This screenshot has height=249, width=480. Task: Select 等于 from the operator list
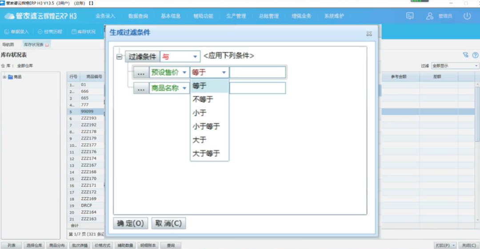(209, 86)
